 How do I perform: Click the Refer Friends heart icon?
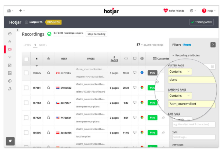[166, 11]
